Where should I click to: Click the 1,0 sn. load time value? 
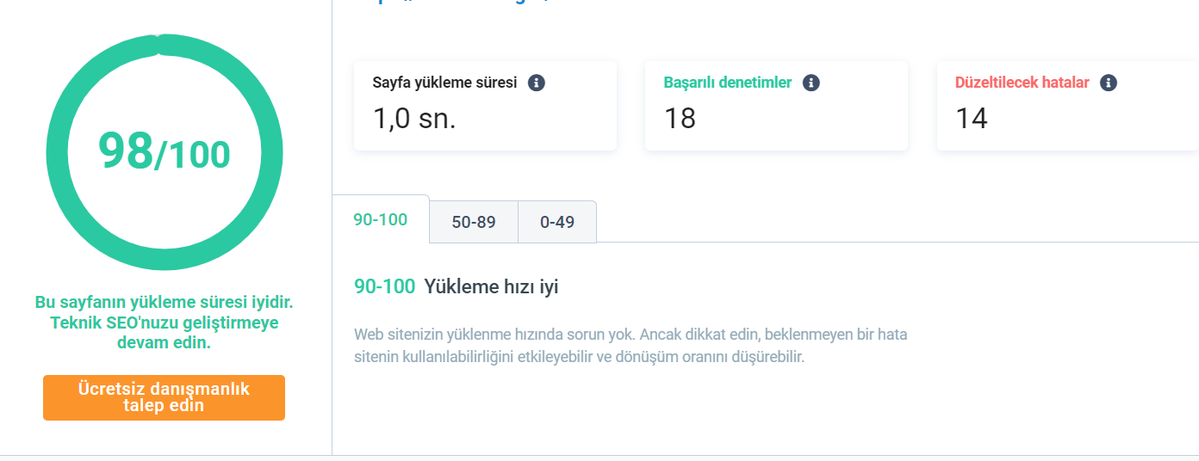click(414, 118)
